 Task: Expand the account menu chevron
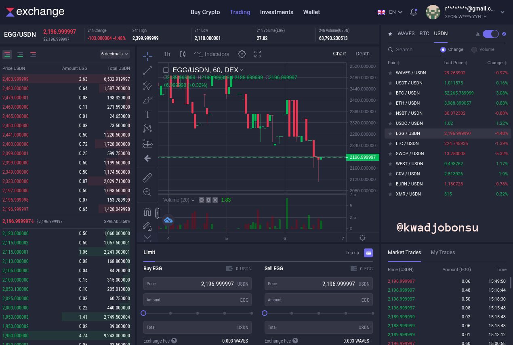(x=502, y=12)
